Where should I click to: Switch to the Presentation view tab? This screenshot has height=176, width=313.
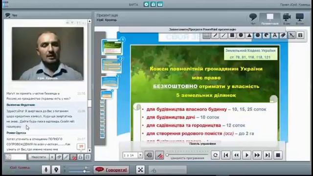click(270, 19)
